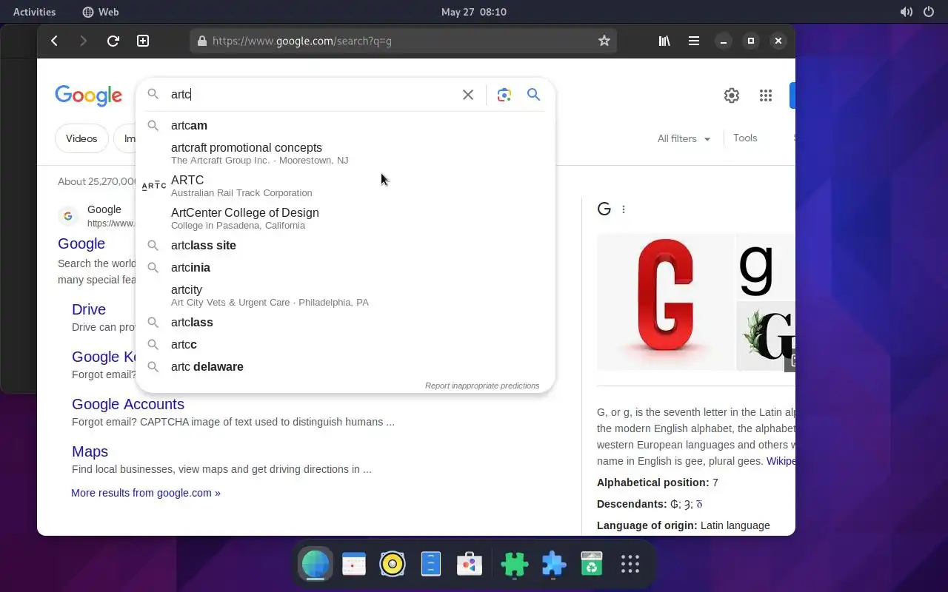Pick the artcity suggestion
Viewport: 948px width, 592px height.
(x=345, y=295)
